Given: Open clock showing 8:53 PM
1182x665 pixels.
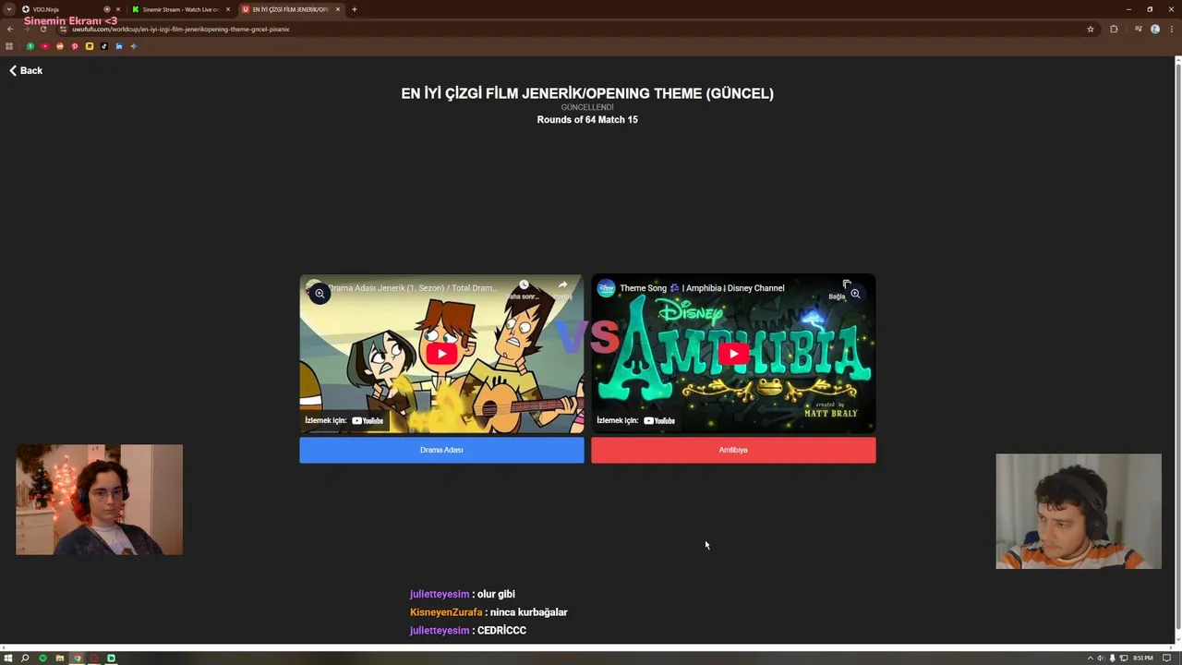Looking at the screenshot, I should point(1143,658).
